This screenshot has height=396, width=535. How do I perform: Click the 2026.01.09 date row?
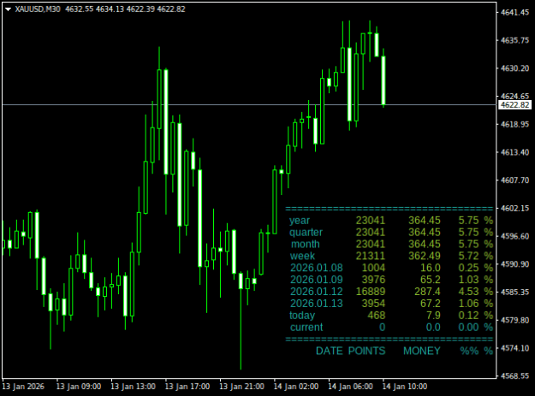[316, 280]
